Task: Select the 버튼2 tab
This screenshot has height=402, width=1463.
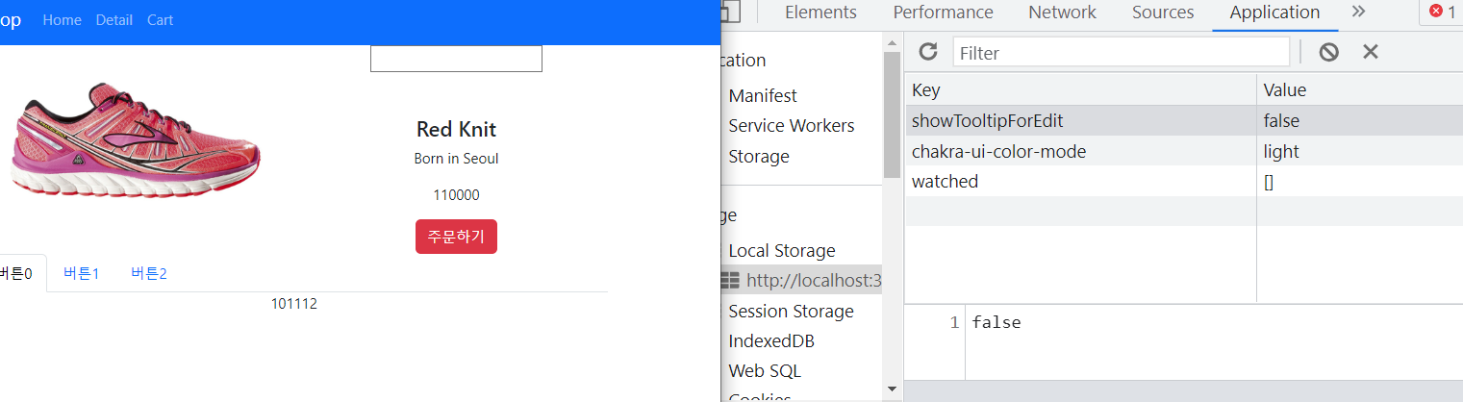Action: [x=149, y=273]
